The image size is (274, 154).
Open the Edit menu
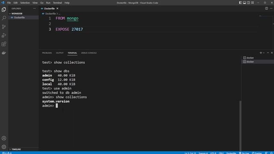[x=15, y=3]
